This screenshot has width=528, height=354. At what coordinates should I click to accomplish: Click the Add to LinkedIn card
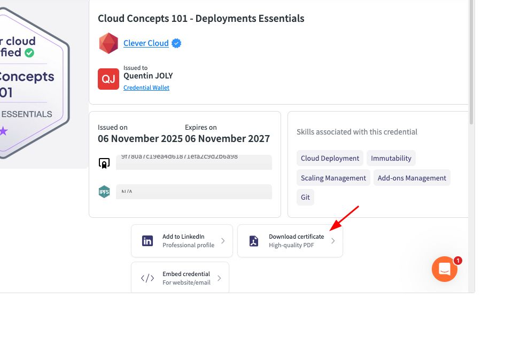(182, 241)
